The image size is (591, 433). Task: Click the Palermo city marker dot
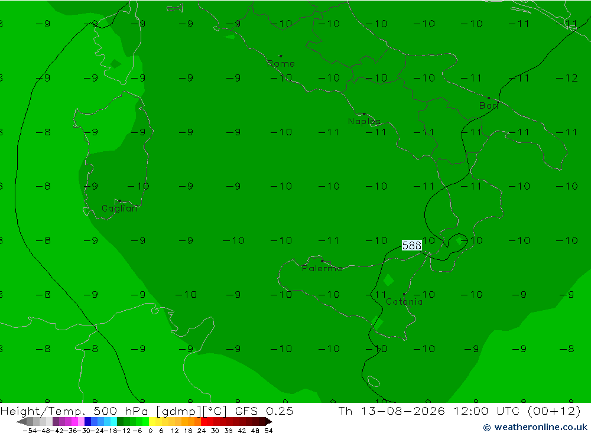tap(322, 261)
